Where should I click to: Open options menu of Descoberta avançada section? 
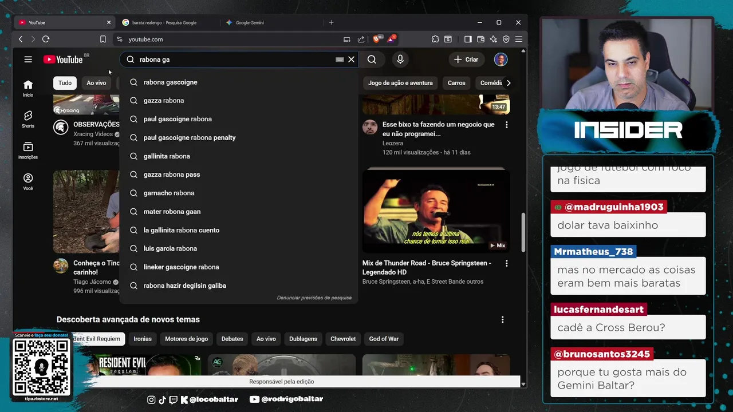[x=502, y=320]
